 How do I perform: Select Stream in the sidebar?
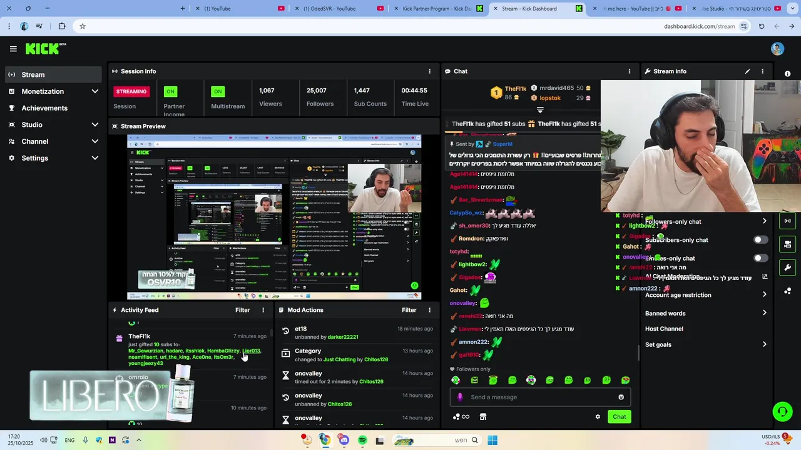click(54, 74)
